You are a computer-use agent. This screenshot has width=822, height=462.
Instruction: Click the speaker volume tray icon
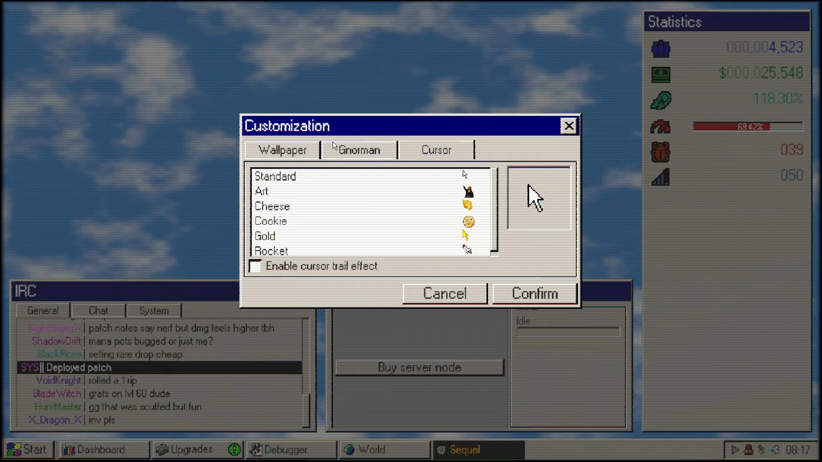pos(775,450)
